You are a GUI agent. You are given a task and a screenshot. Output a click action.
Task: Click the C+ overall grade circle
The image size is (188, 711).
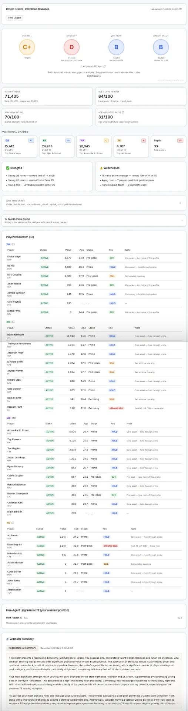[x=27, y=47]
